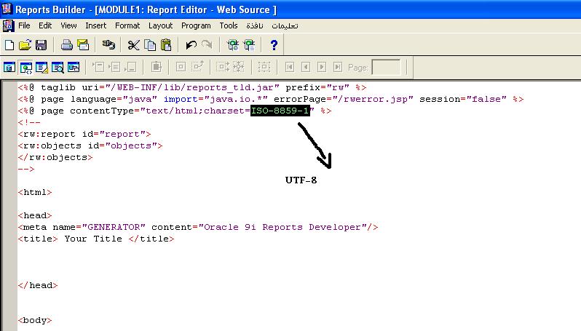
Task: Open the Program menu
Action: pos(196,25)
